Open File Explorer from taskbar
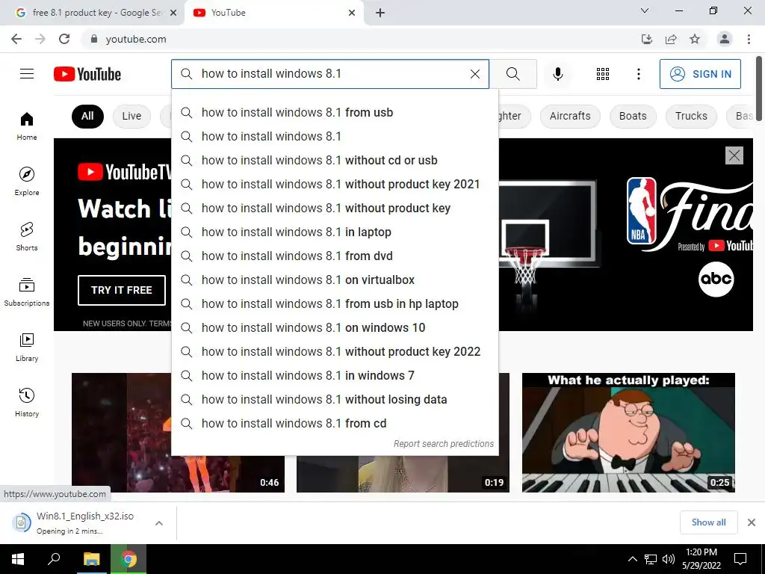Image resolution: width=765 pixels, height=574 pixels. (x=91, y=559)
